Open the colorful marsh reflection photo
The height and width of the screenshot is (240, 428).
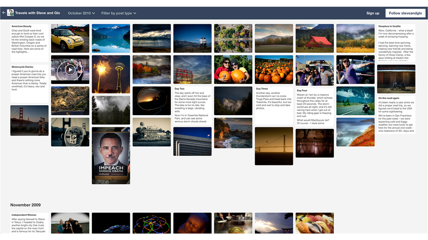(x=233, y=38)
